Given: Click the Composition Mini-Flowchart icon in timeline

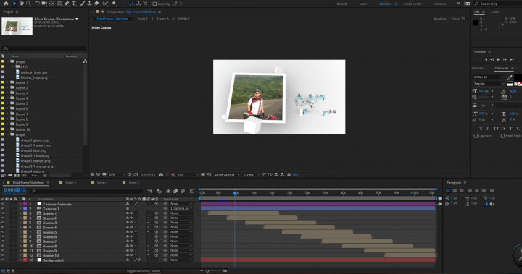Looking at the screenshot, I should pyautogui.click(x=150, y=191).
